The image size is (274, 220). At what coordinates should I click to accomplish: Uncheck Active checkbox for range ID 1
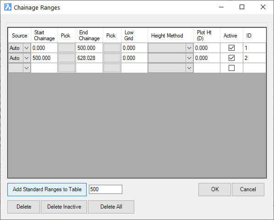tap(231, 48)
